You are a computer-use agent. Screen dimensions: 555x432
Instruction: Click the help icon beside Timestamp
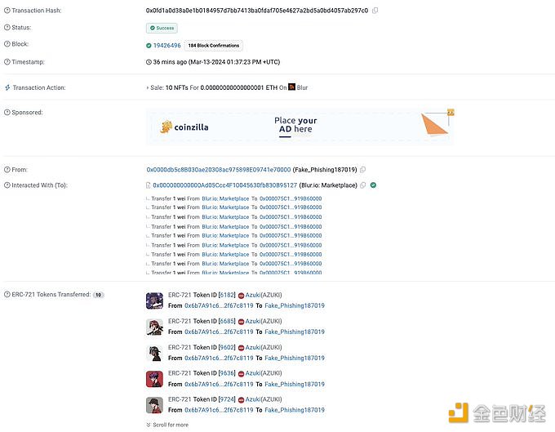tap(7, 61)
